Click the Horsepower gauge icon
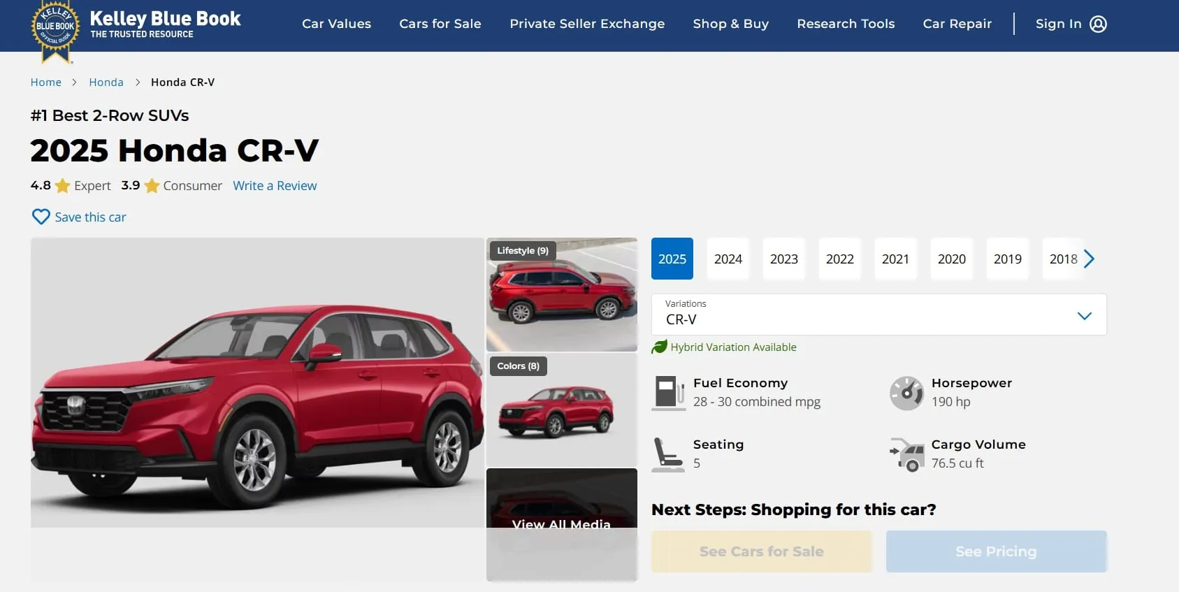This screenshot has width=1179, height=592. point(906,393)
